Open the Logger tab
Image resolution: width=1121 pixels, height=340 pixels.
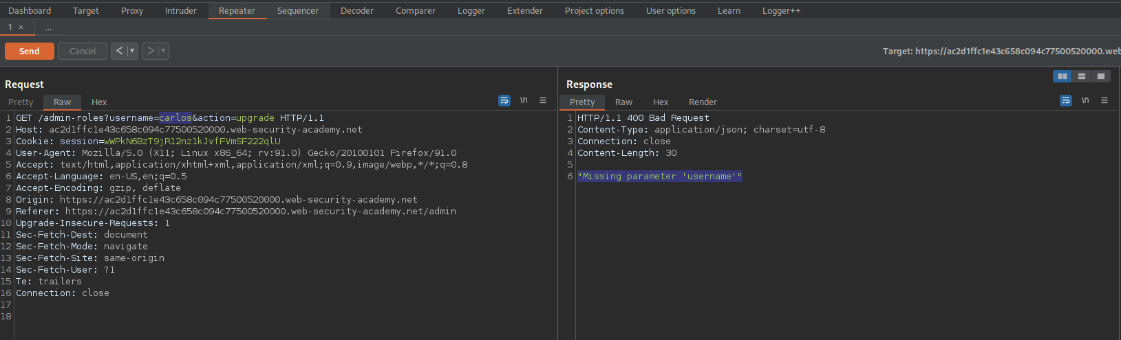point(471,10)
